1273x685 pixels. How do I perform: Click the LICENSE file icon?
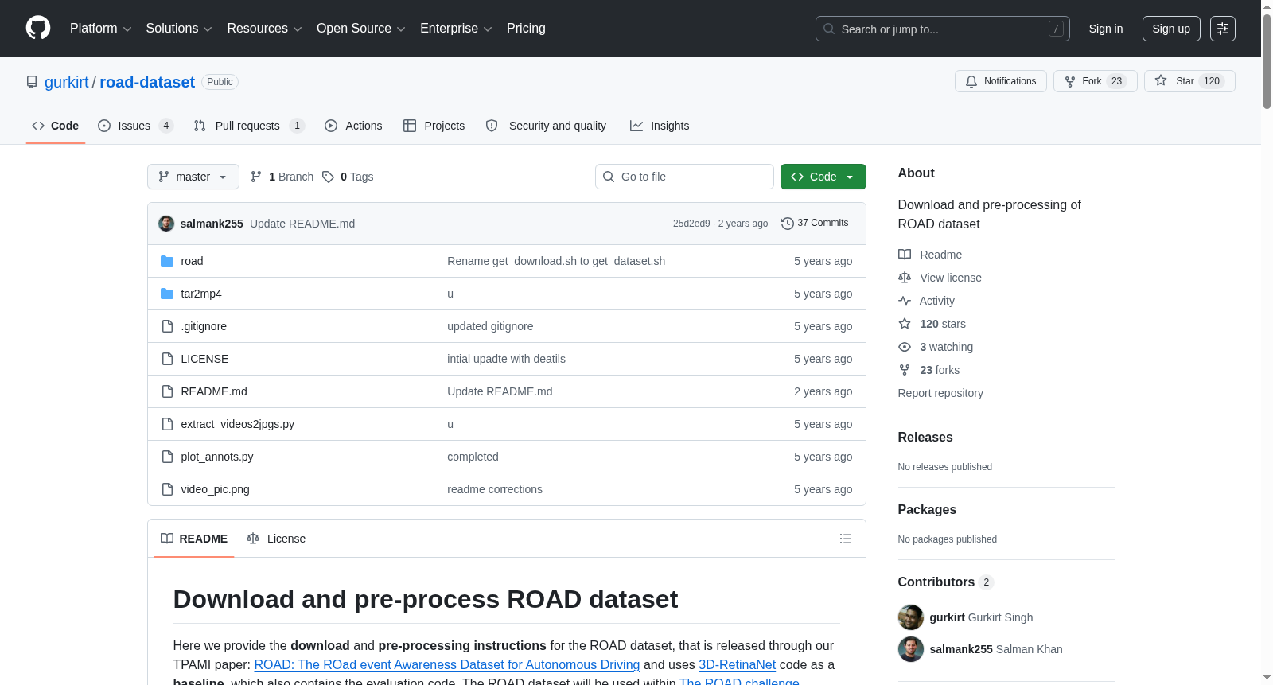point(167,359)
